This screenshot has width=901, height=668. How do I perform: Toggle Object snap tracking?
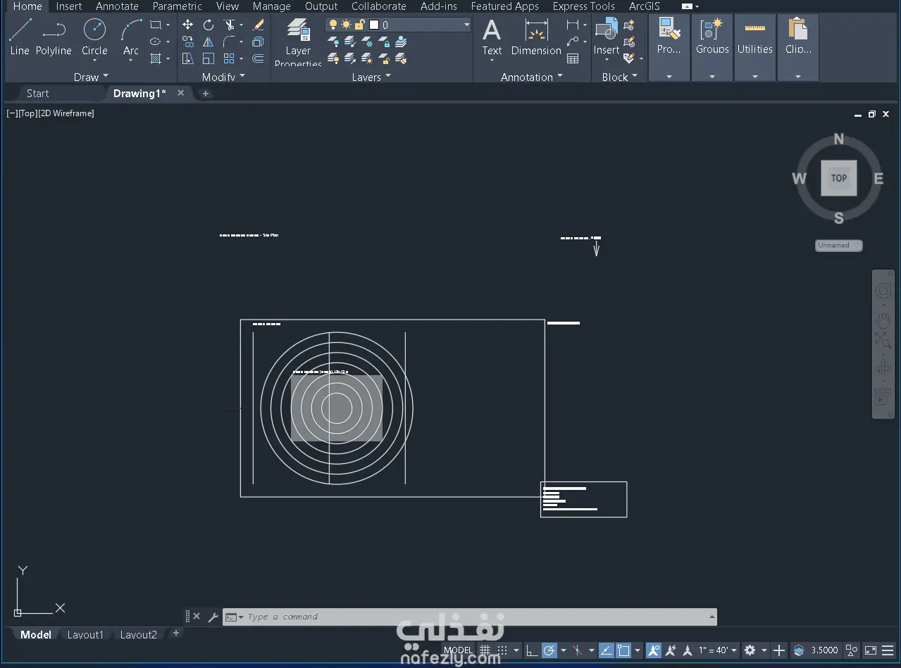[x=606, y=650]
